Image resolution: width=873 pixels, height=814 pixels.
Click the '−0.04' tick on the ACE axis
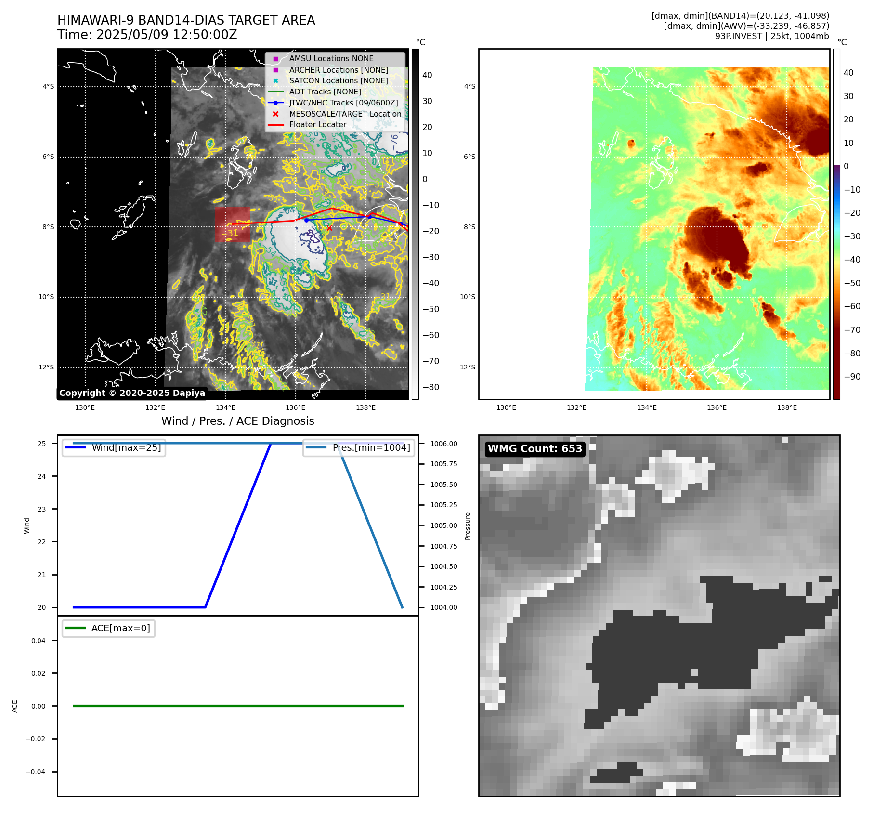point(36,772)
